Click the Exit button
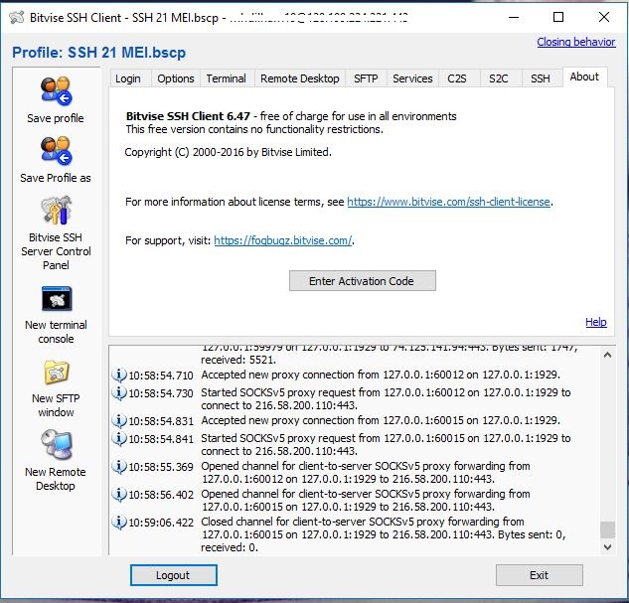Viewport: 629px width, 603px height. tap(539, 575)
